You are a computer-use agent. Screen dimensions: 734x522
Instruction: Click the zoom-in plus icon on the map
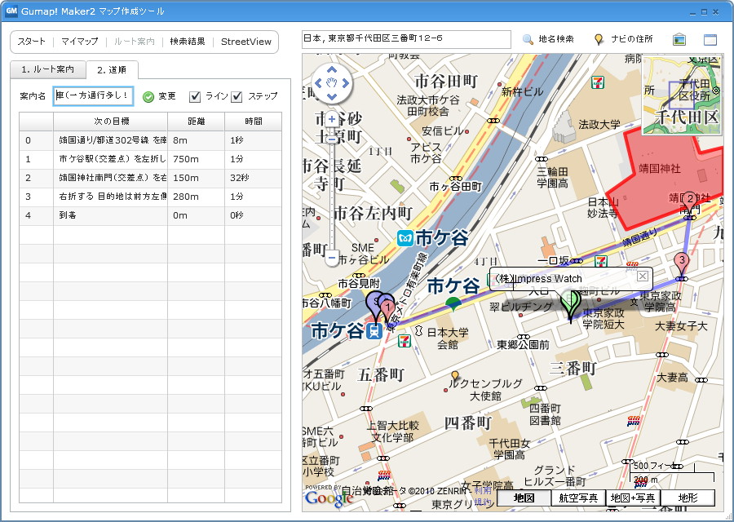(x=331, y=118)
